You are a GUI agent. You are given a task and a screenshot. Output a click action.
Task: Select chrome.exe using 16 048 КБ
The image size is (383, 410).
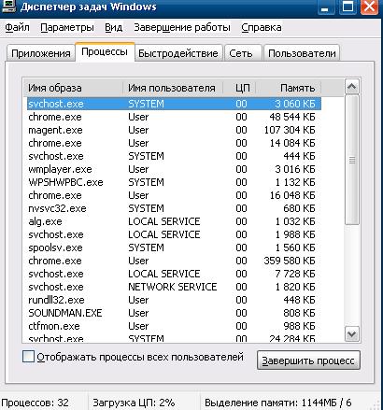pos(174,195)
